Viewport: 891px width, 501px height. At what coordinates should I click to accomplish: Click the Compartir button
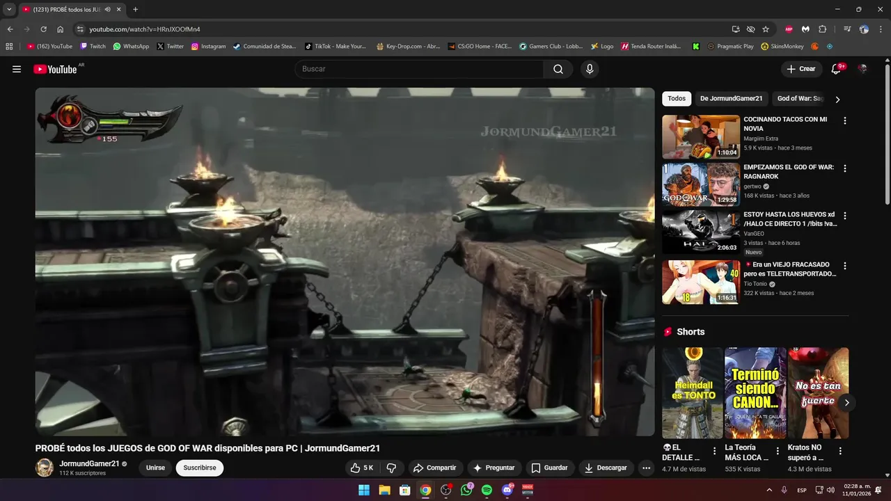(x=434, y=468)
